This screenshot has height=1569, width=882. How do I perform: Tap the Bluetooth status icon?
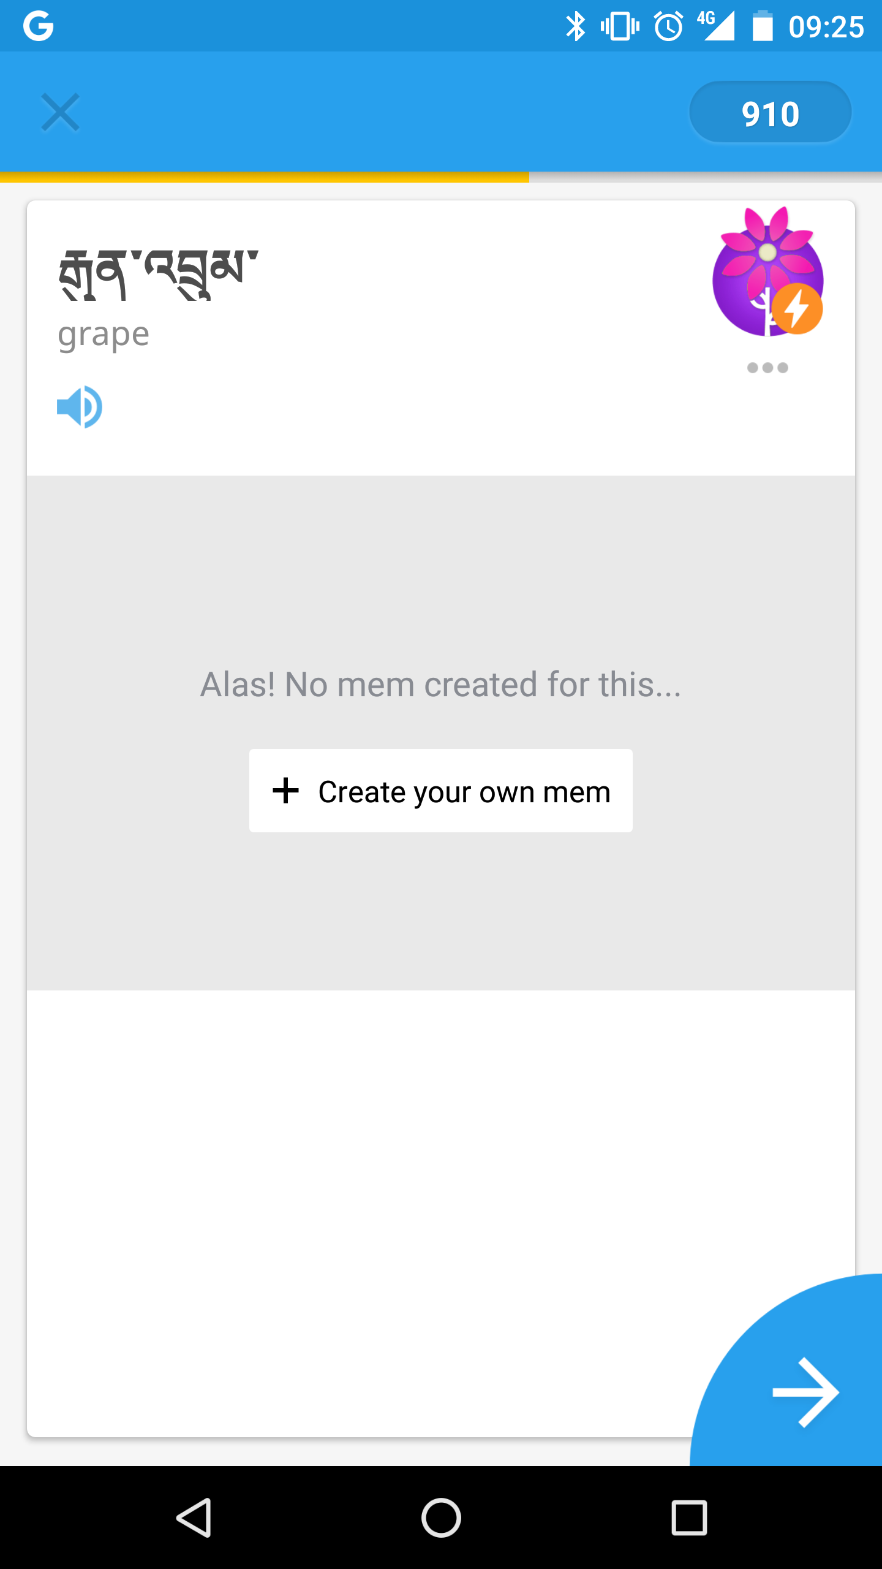point(575,26)
